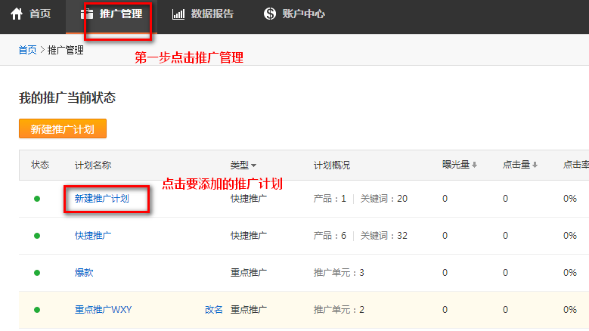Expand the 类型 column filter dropdown

(253, 165)
